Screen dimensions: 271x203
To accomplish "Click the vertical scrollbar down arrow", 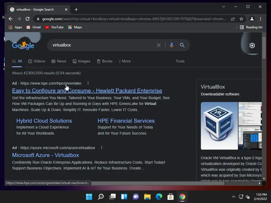I will (x=264, y=179).
